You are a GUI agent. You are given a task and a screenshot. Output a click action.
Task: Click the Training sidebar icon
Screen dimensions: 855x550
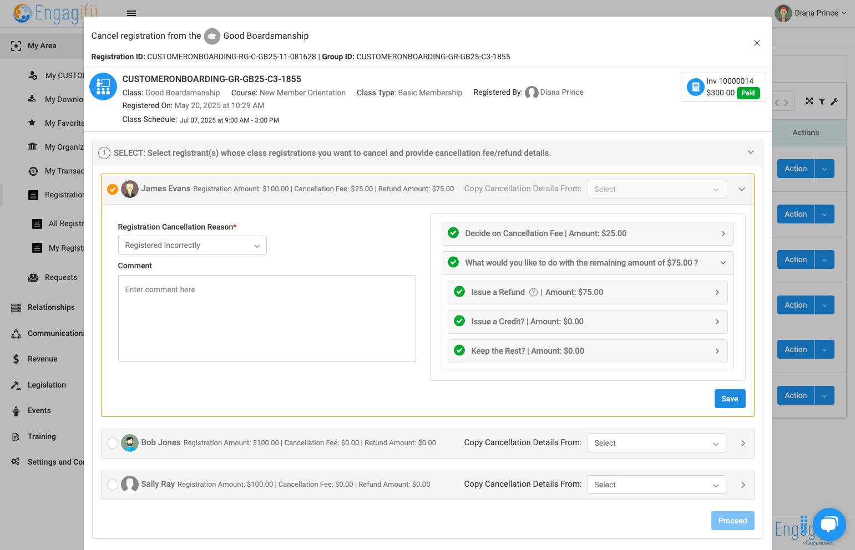click(x=16, y=437)
